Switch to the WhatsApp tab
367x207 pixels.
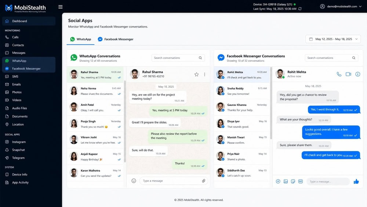(80, 39)
